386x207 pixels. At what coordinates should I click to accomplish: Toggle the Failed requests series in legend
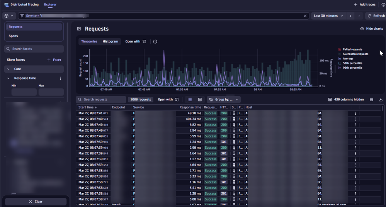[352, 49]
